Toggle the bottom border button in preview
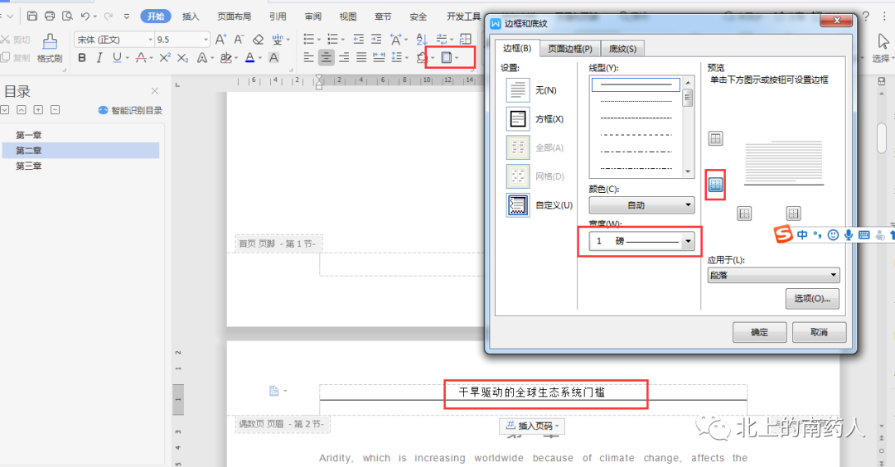This screenshot has height=467, width=895. (x=715, y=184)
